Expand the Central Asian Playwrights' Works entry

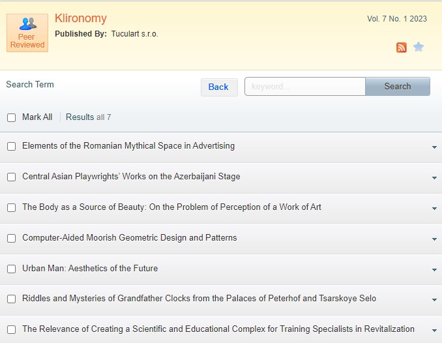tap(434, 178)
